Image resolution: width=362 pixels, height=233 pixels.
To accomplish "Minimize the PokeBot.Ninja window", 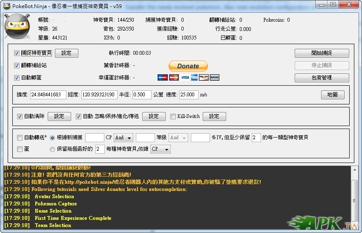I will coord(322,4).
